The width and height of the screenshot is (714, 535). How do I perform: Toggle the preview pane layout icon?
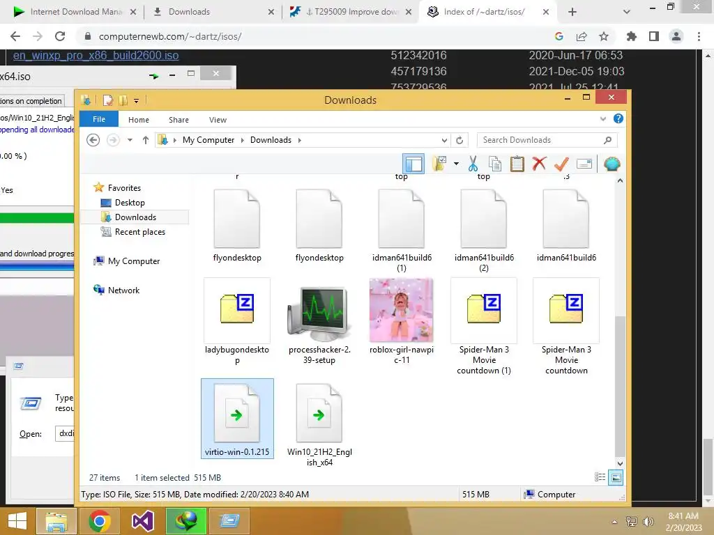(x=413, y=164)
